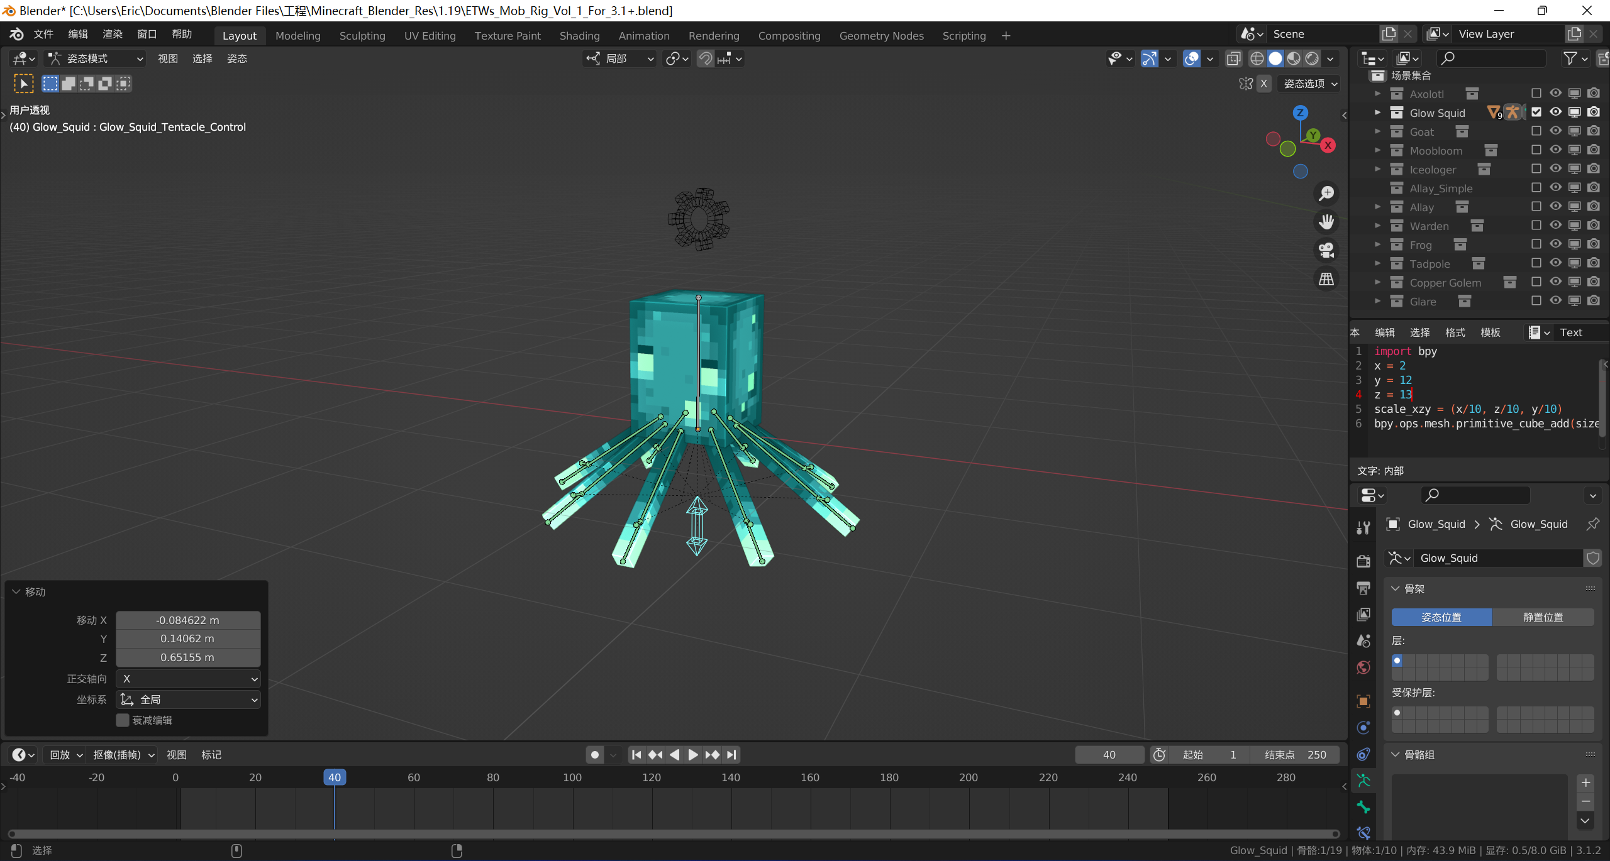Click the pan hand viewport icon
Viewport: 1610px width, 861px height.
pos(1326,222)
